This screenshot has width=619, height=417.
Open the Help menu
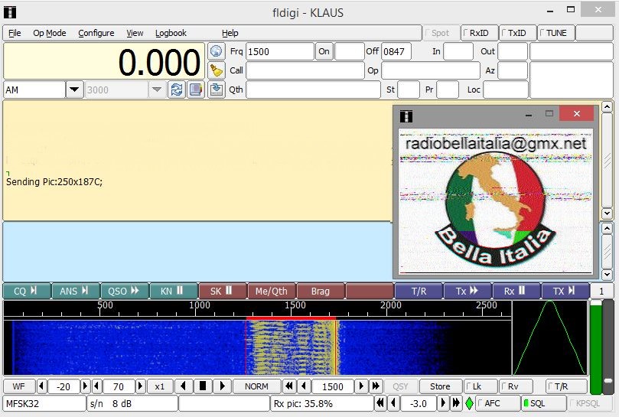coord(230,33)
